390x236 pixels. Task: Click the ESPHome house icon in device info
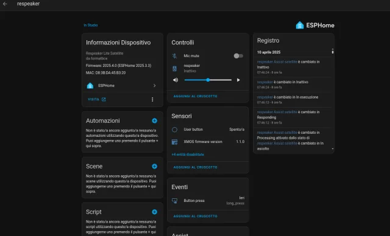(90, 86)
